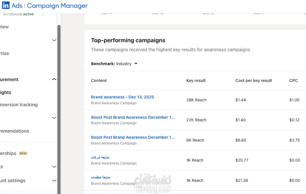Click the $3.75 CPC cell
This screenshot has width=306, height=194.
click(294, 140)
